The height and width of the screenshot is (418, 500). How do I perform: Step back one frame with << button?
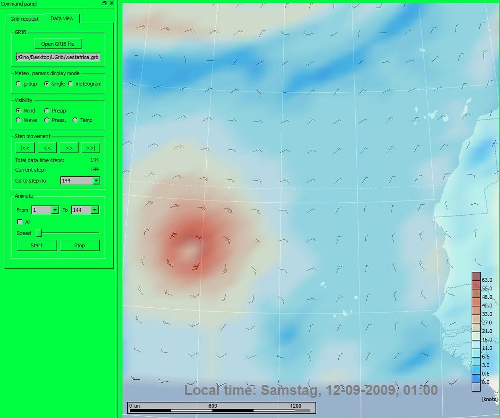click(x=47, y=148)
